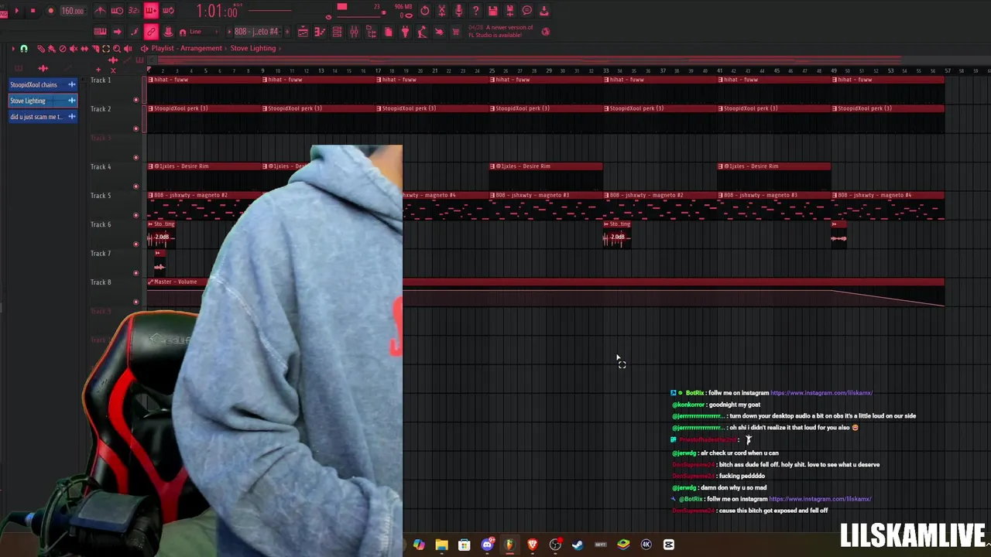Open the playlist options menu arrow
This screenshot has width=991, height=557.
(13, 48)
